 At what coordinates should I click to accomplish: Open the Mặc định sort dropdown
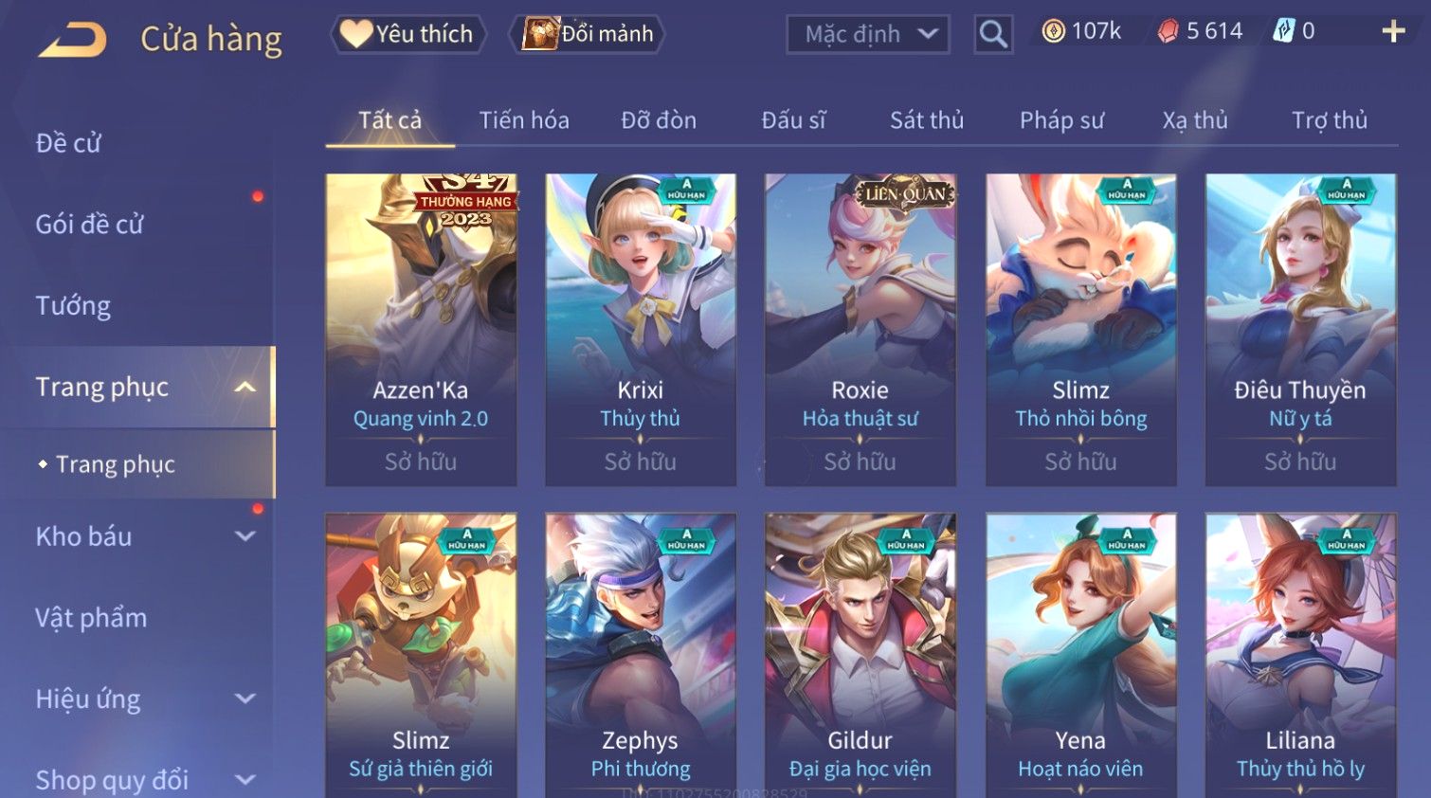pyautogui.click(x=868, y=35)
